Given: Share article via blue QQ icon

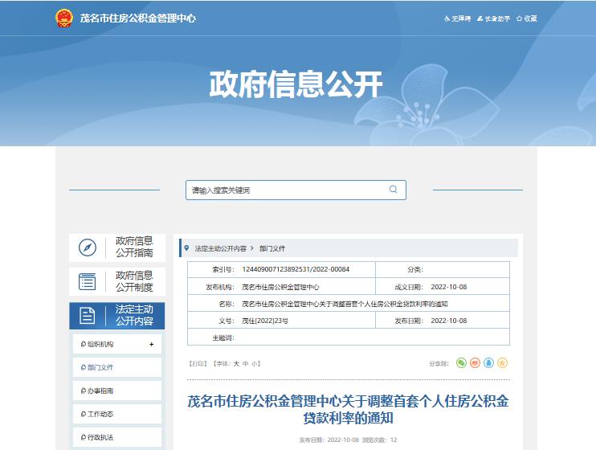Looking at the screenshot, I should tap(489, 363).
